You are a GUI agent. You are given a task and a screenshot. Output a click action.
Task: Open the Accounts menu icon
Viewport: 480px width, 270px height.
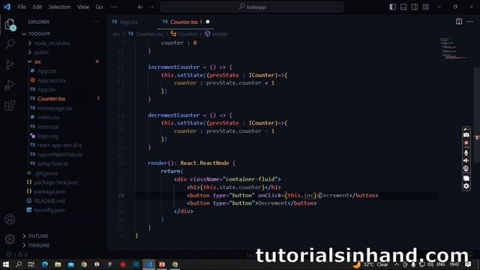(10, 219)
